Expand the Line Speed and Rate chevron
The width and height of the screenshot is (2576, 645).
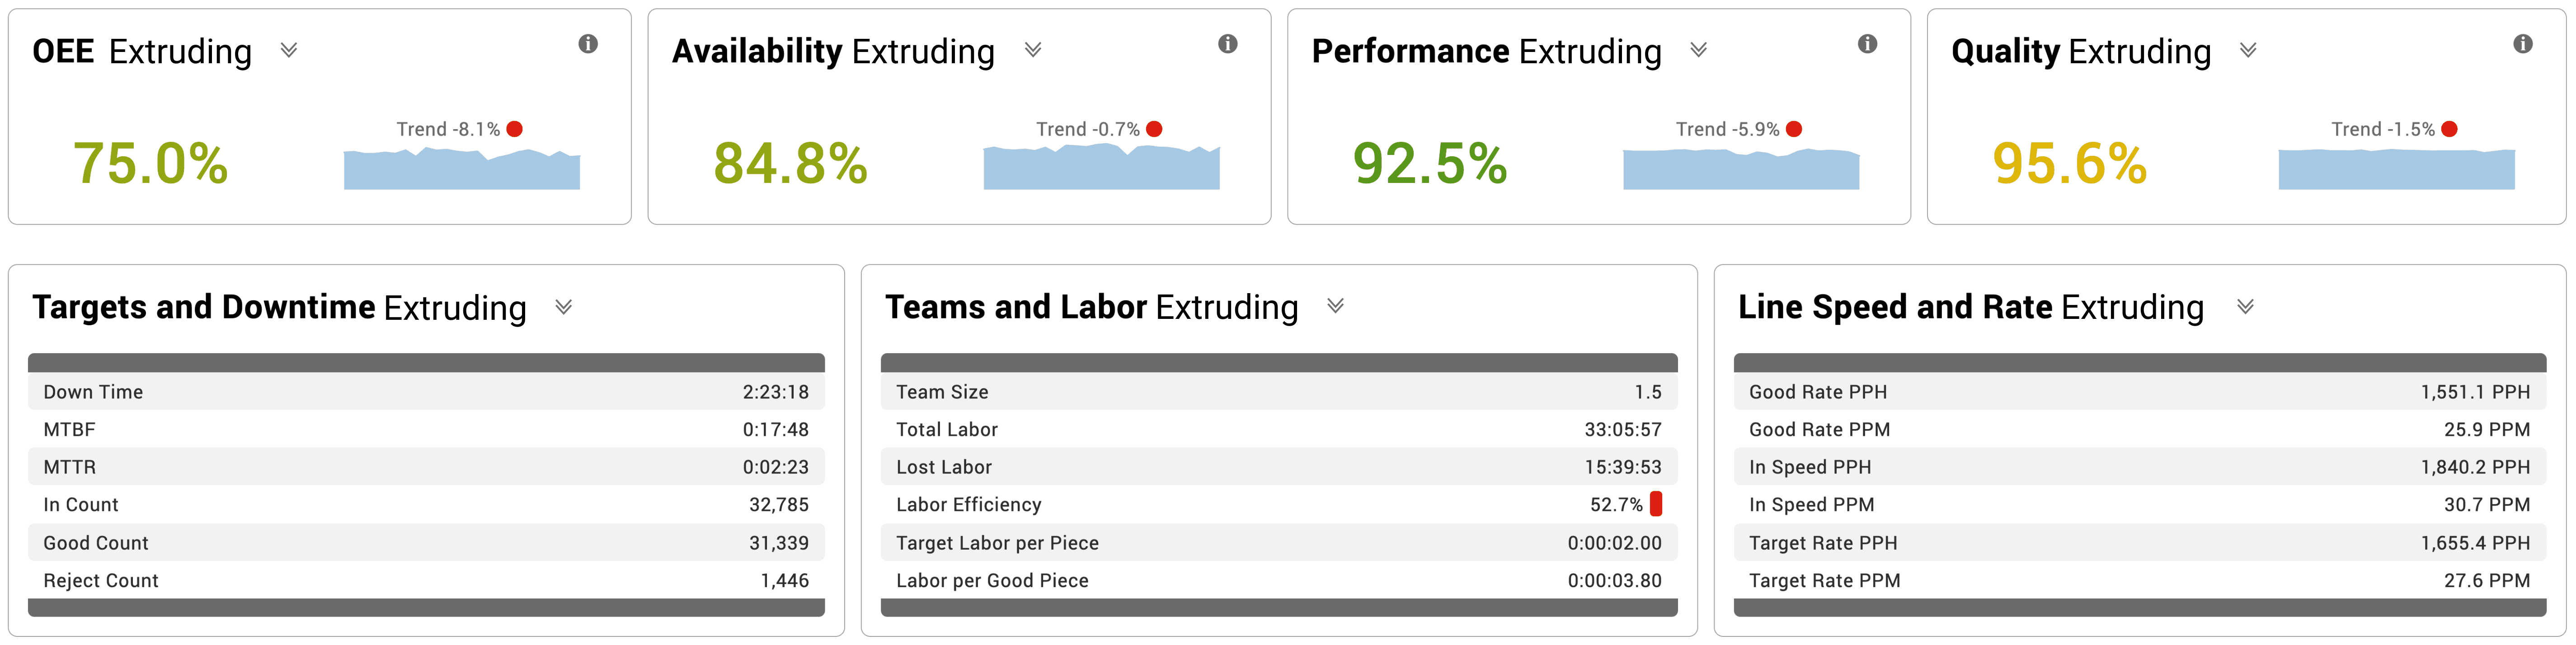(2245, 307)
